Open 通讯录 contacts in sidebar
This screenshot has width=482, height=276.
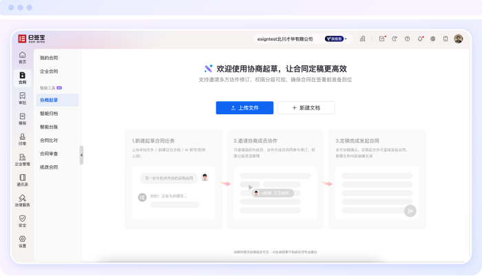pyautogui.click(x=23, y=180)
